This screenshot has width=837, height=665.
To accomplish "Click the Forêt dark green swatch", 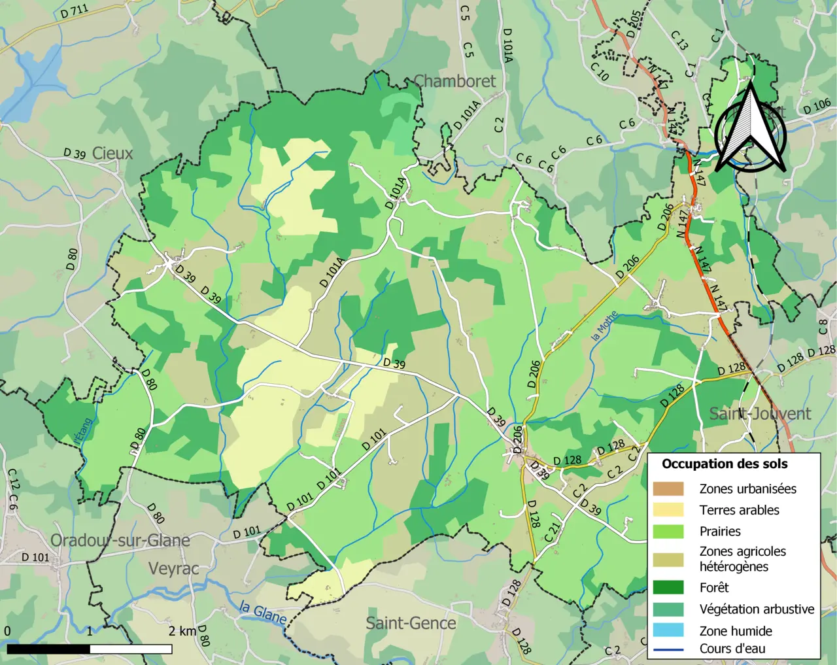I will click(x=668, y=587).
